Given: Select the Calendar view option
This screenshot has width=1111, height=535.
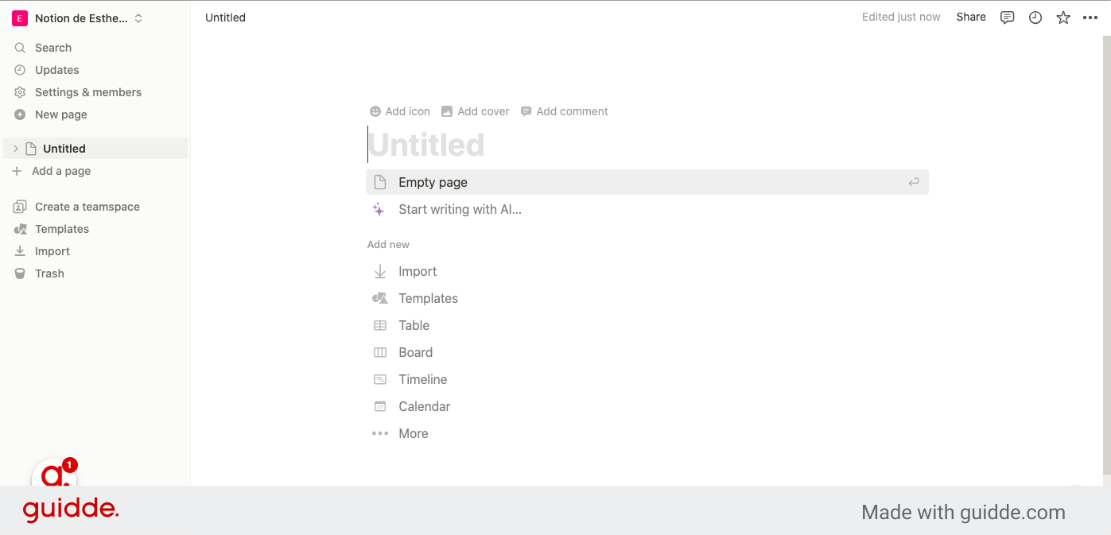Looking at the screenshot, I should [x=424, y=406].
